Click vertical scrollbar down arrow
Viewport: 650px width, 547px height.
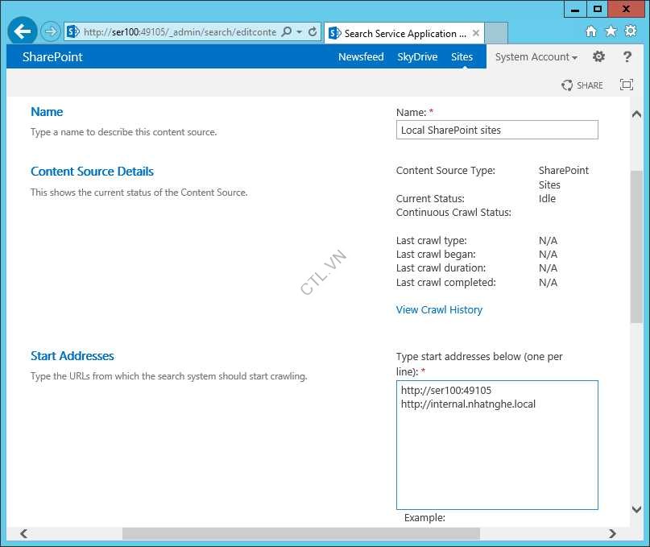point(636,509)
